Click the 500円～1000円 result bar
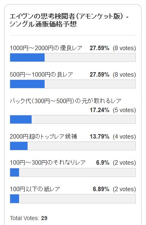 point(73,84)
